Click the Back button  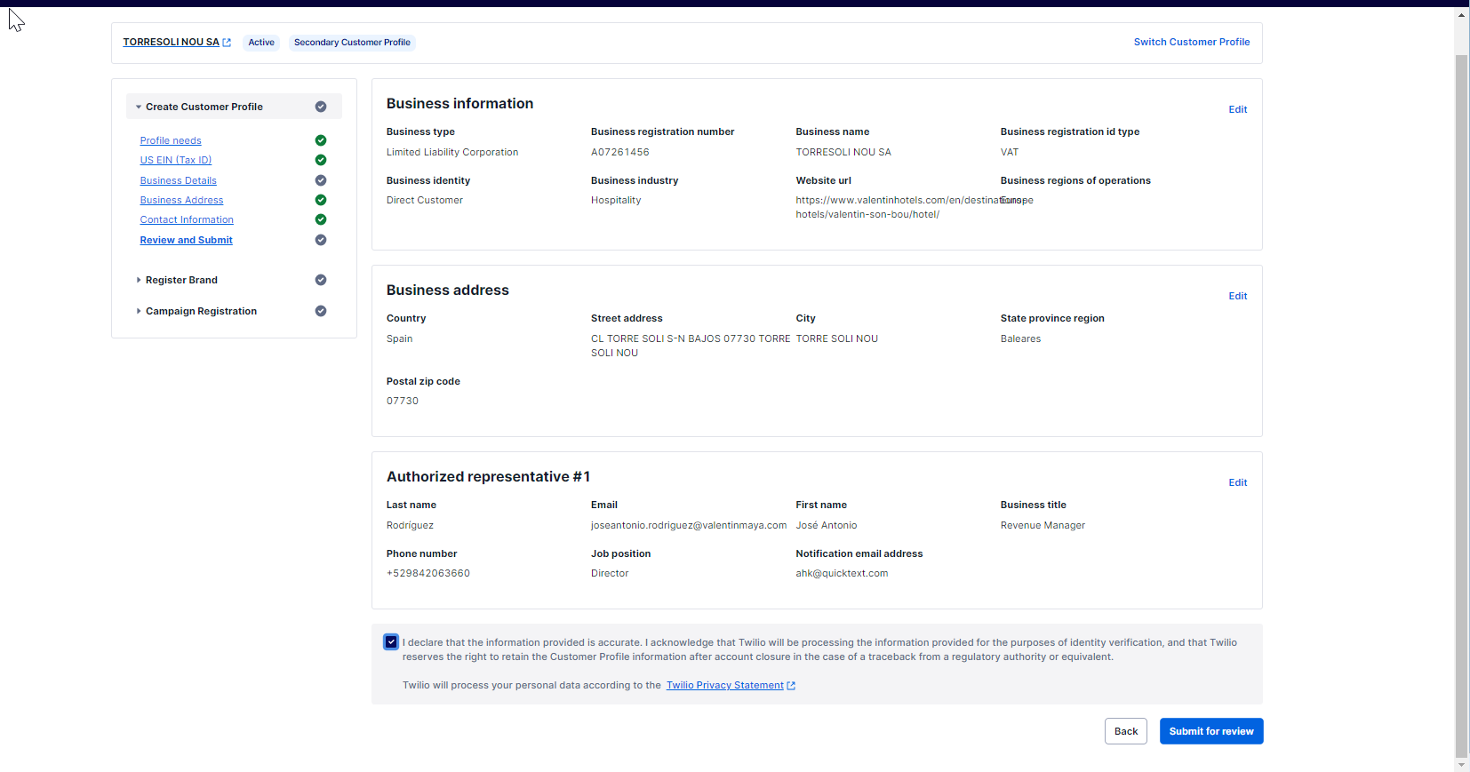[x=1125, y=731]
